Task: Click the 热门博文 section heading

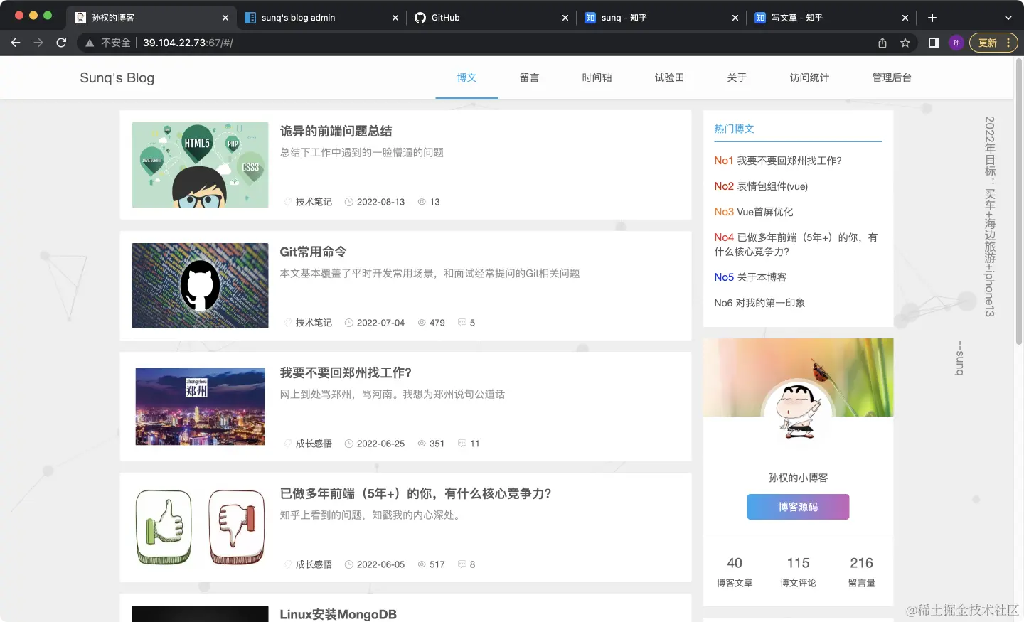Action: click(x=734, y=129)
